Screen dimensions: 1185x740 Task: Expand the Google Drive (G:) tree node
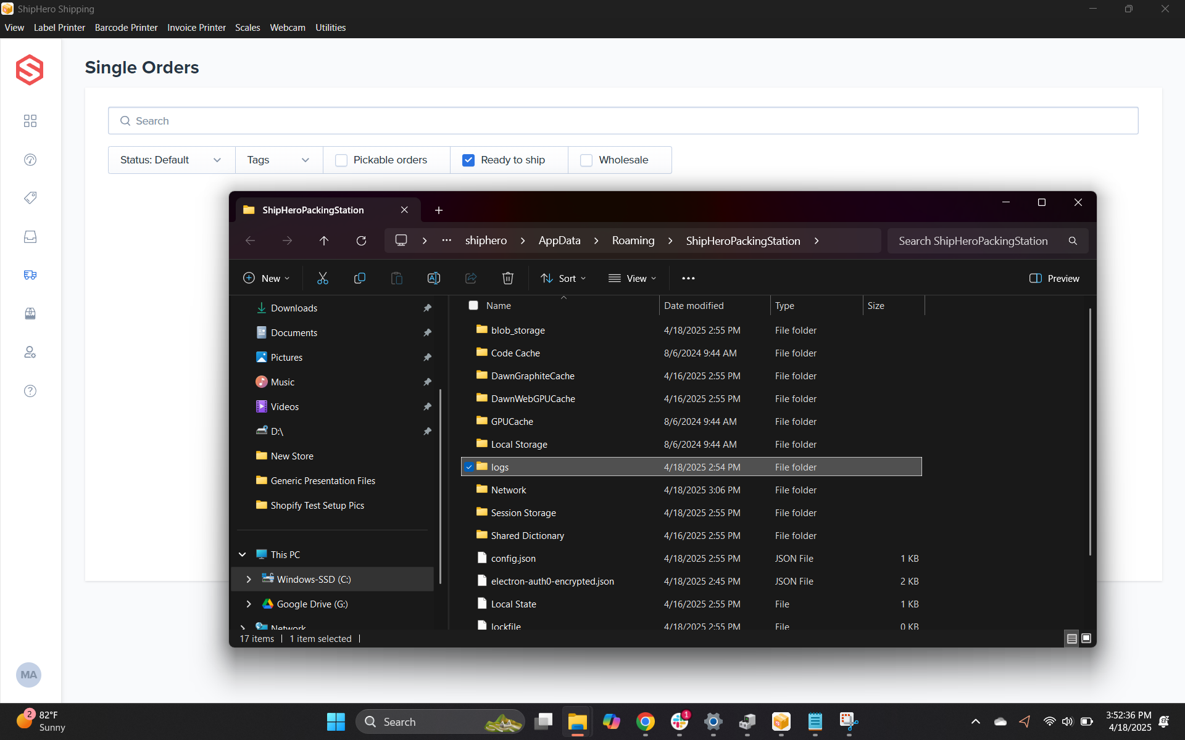[x=249, y=604]
